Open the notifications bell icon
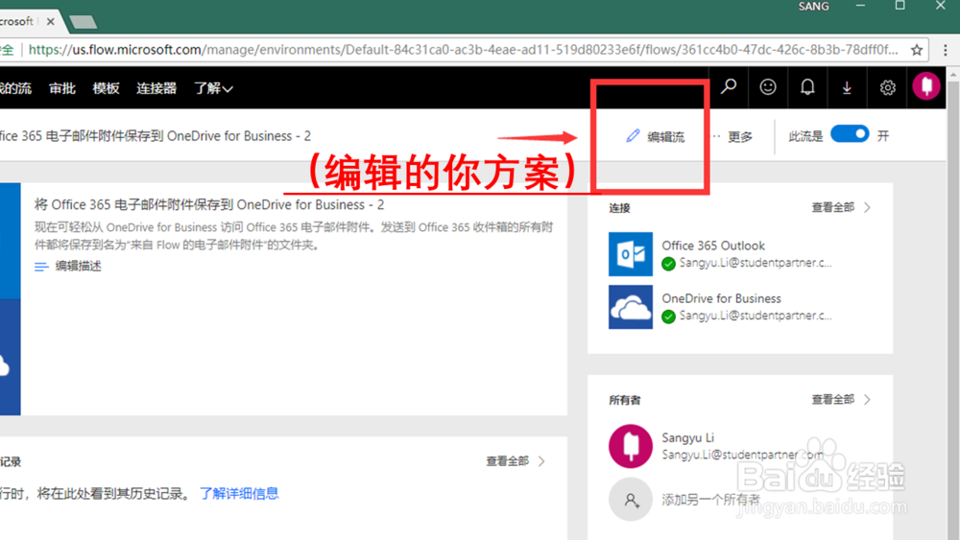 (807, 87)
